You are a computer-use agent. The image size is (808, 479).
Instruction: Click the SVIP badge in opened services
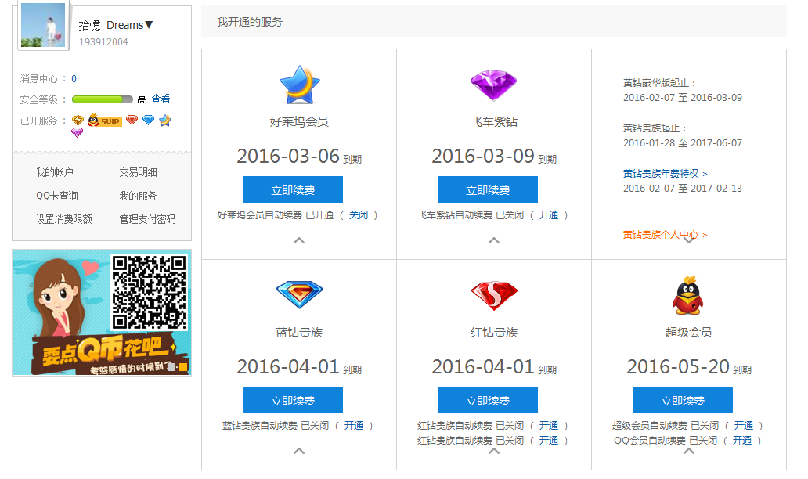(105, 121)
